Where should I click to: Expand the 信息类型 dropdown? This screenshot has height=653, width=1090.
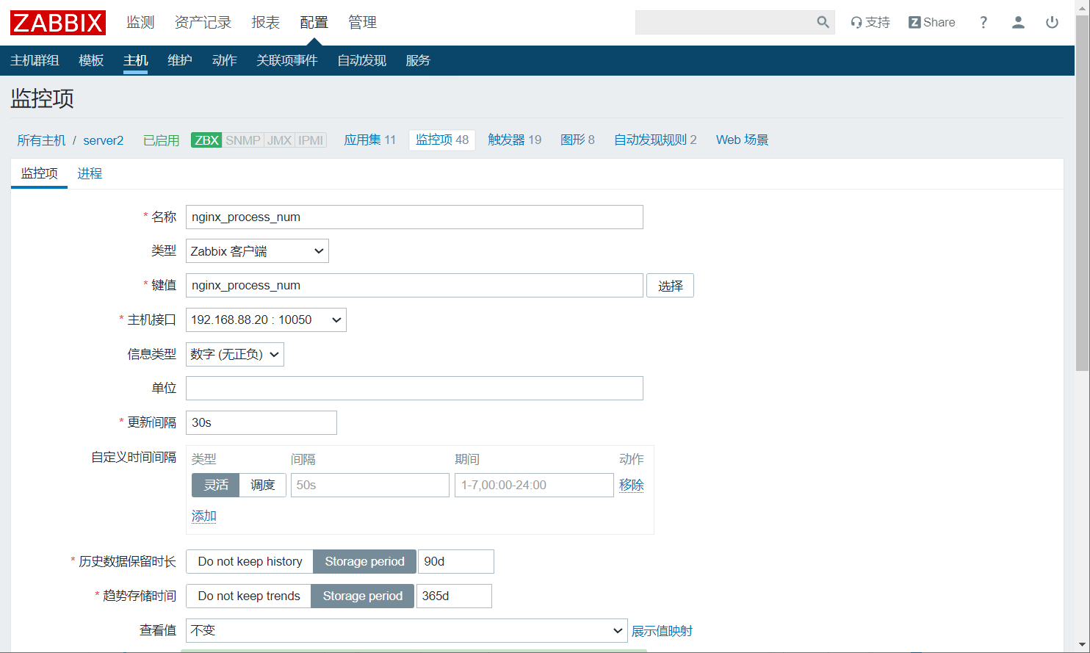(234, 354)
